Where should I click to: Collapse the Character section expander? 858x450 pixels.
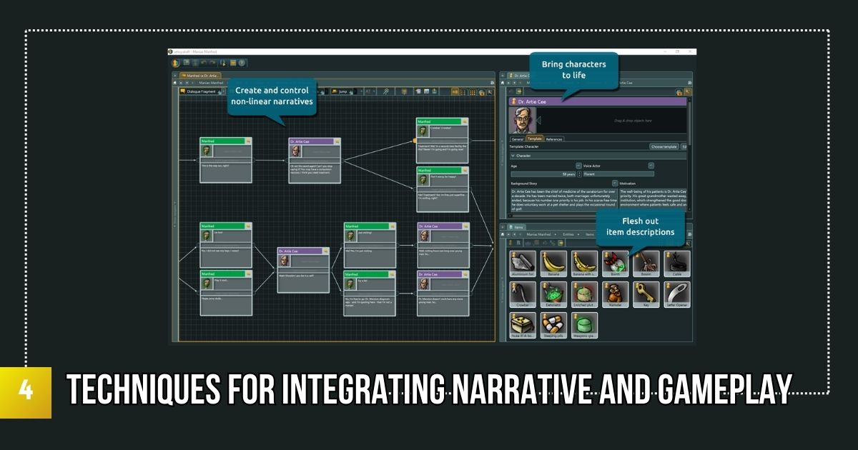click(x=513, y=155)
